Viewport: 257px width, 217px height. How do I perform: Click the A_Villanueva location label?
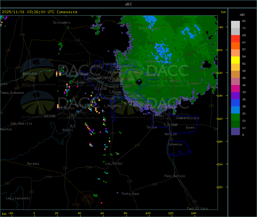point(149,29)
